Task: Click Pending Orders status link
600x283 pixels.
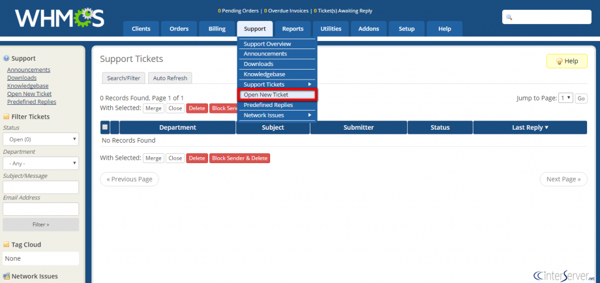Action: tap(238, 11)
